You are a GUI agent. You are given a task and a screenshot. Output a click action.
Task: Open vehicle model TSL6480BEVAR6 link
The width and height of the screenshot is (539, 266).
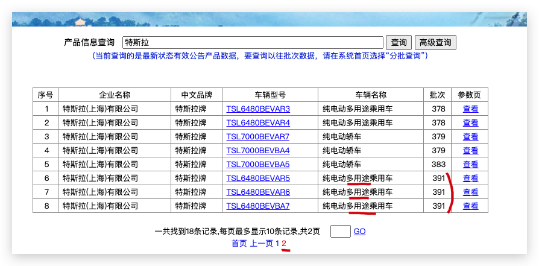[258, 192]
